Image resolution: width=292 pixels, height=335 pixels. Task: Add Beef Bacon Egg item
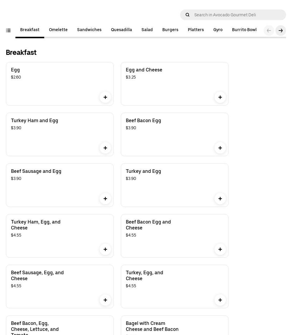coord(220,148)
